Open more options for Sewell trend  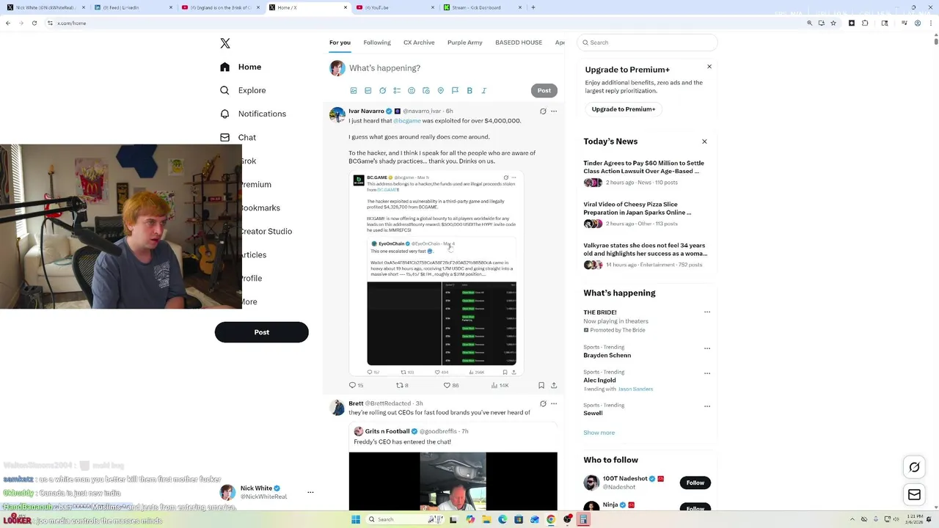[707, 406]
